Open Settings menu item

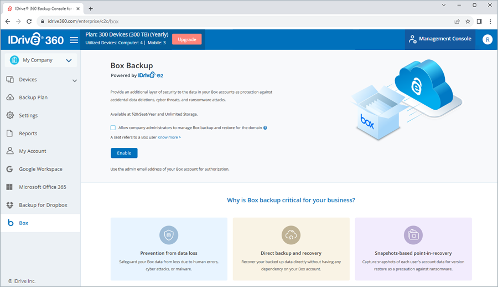40,115
